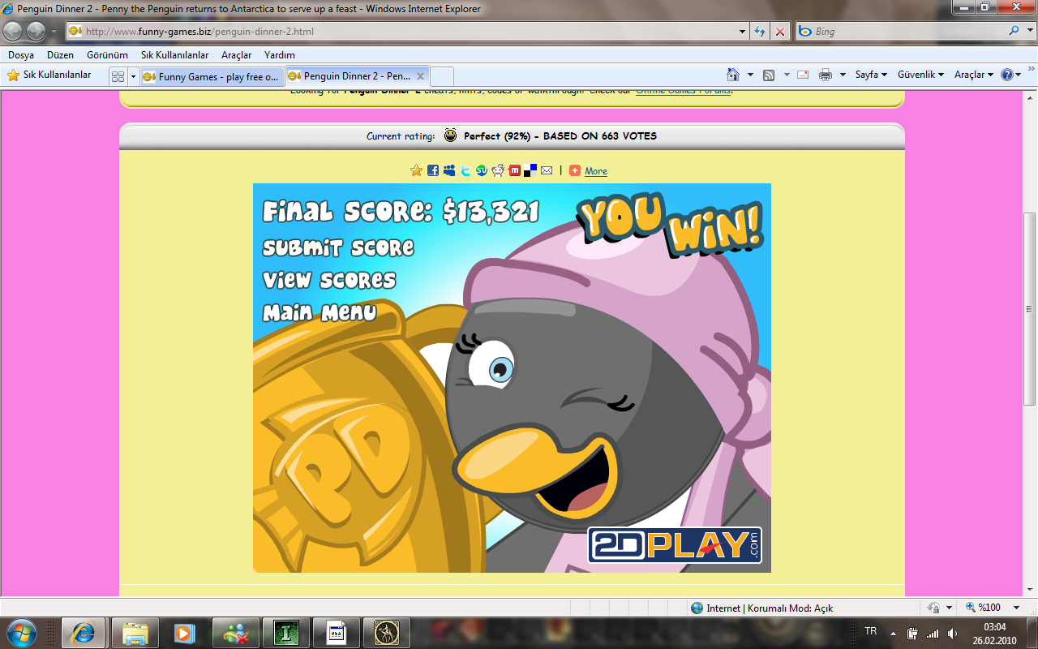Screen dimensions: 1038x649
Task: Share the game on Facebook
Action: pos(433,170)
